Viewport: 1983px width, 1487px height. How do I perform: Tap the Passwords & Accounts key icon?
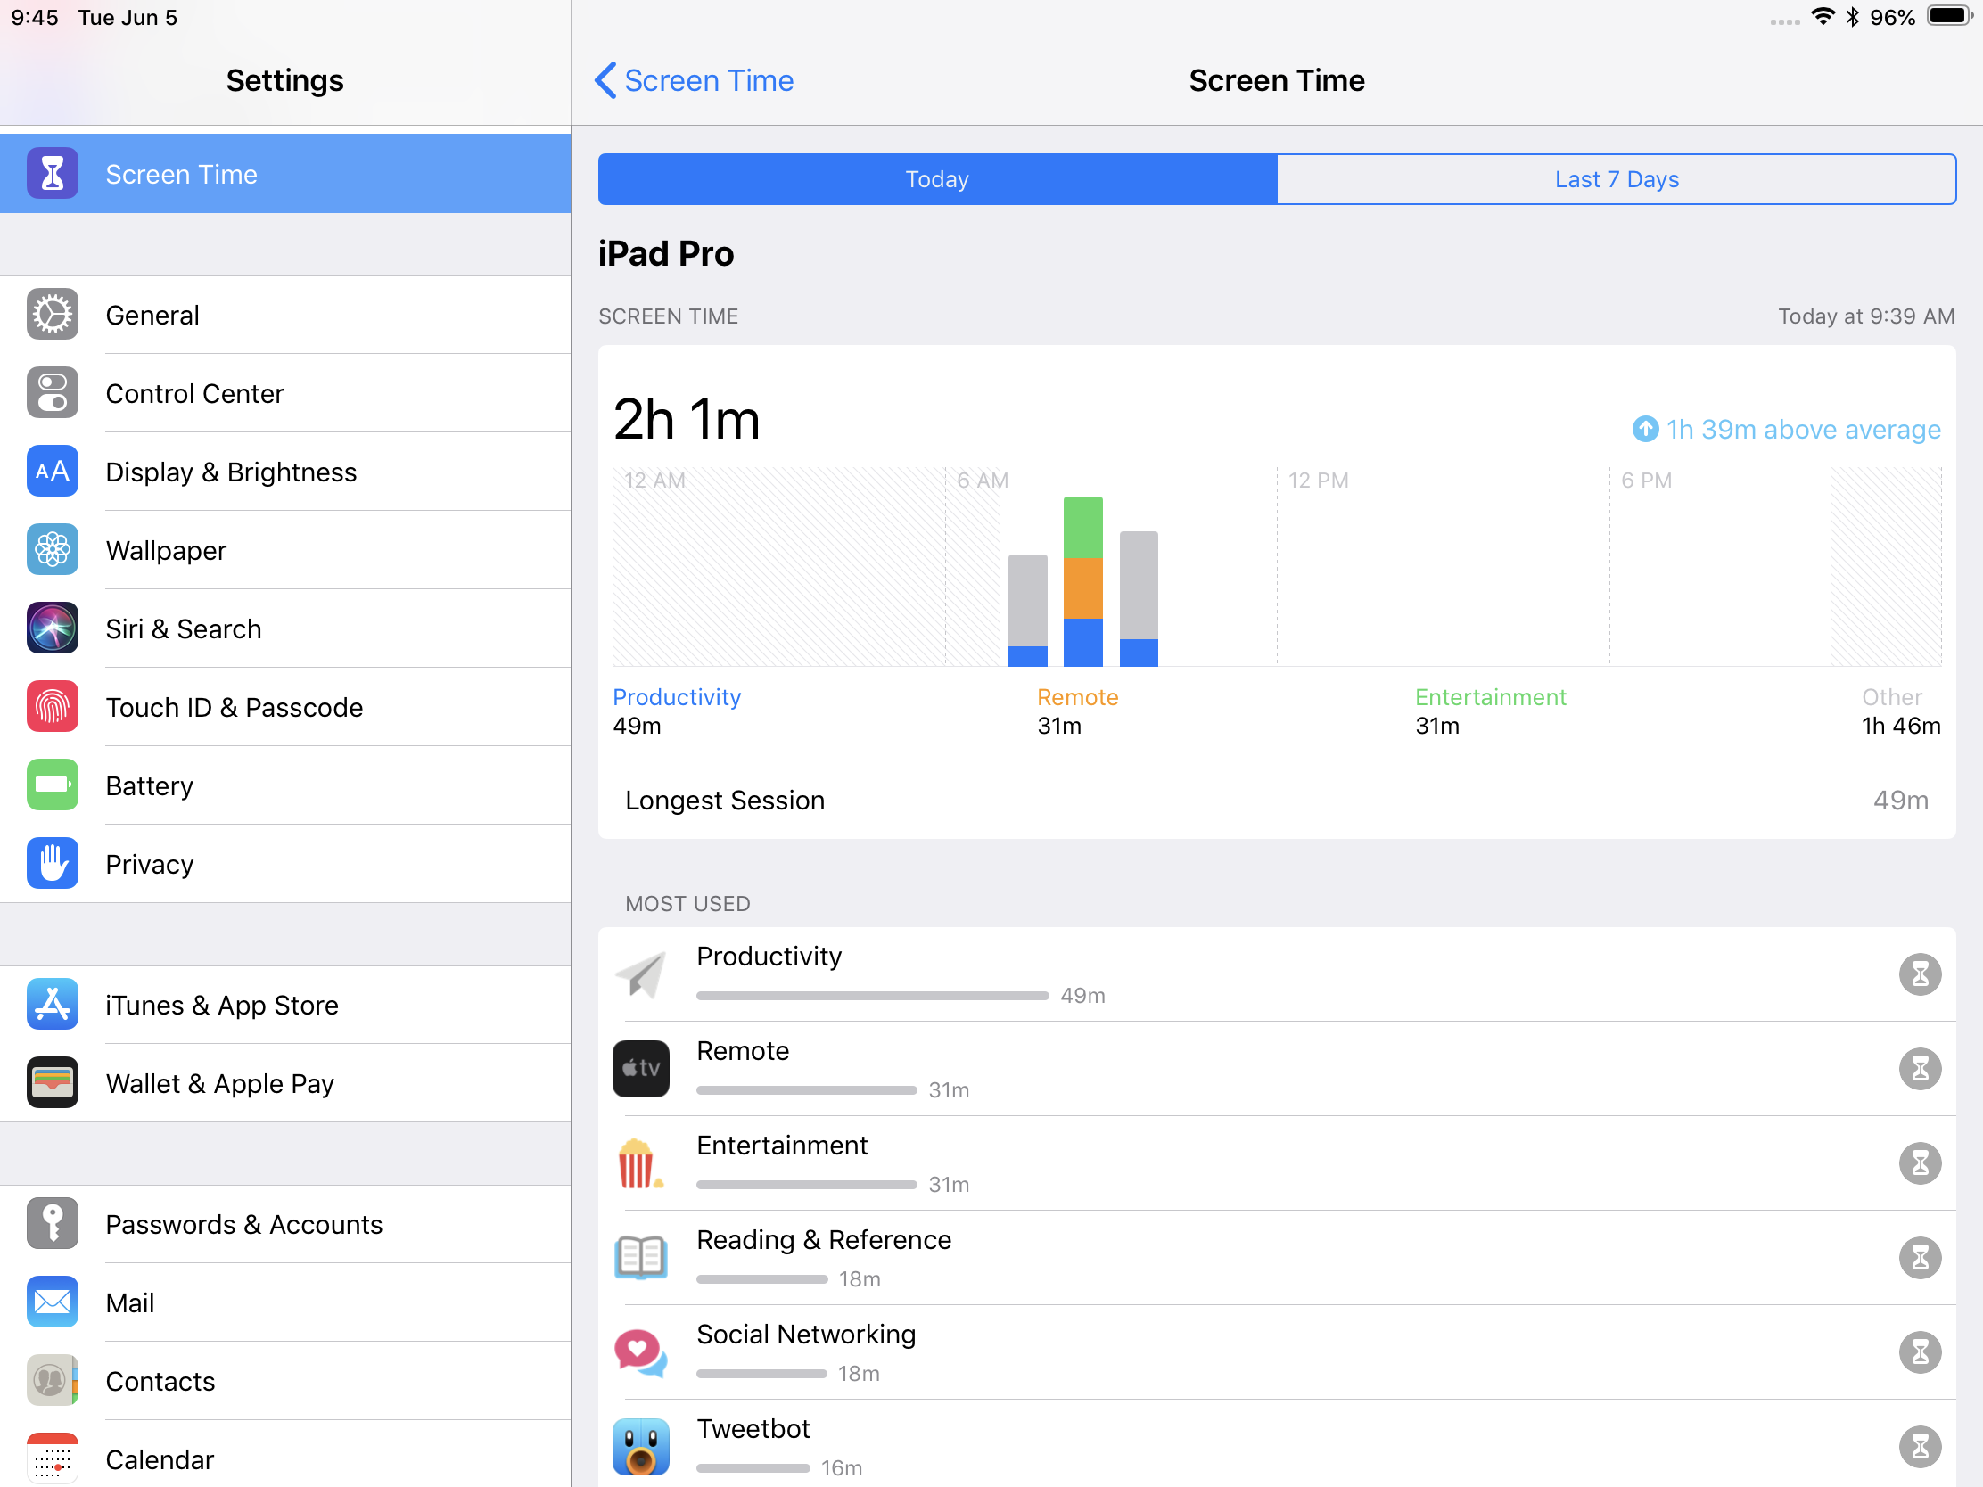tap(52, 1223)
